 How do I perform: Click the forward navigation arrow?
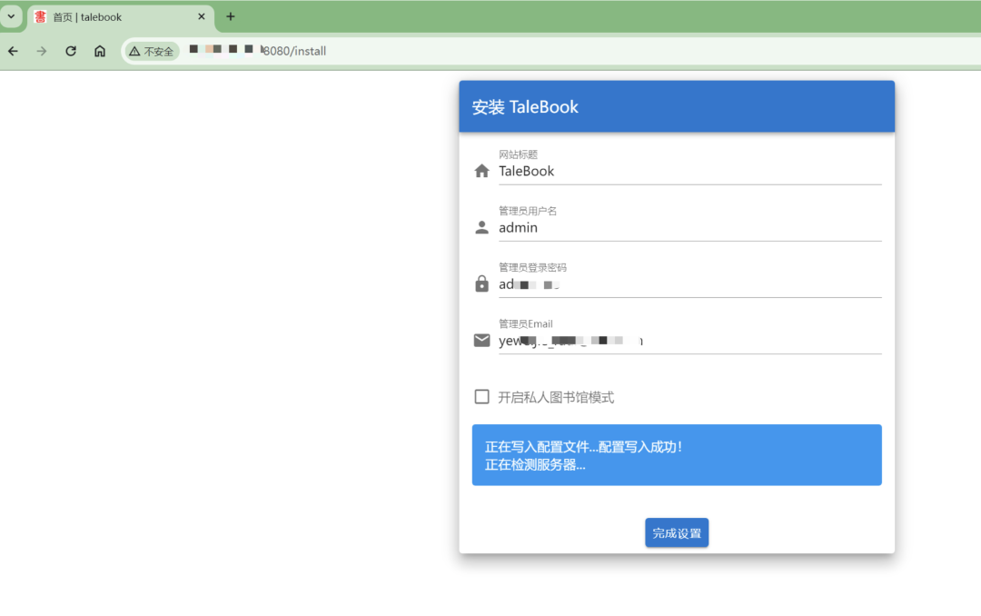[42, 51]
